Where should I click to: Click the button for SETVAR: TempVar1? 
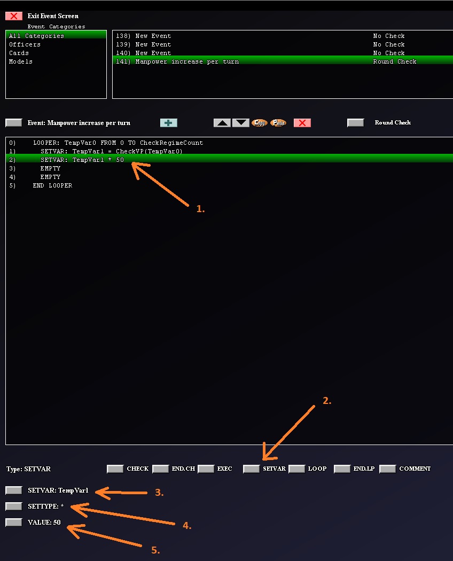pyautogui.click(x=13, y=490)
